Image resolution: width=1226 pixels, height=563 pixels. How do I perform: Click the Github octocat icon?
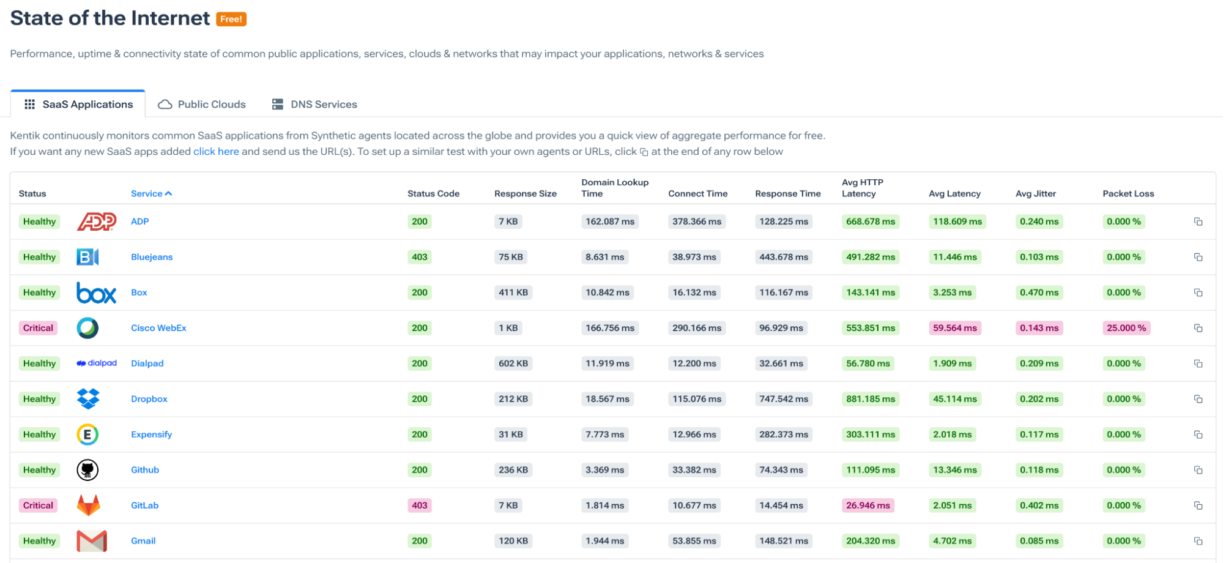[x=87, y=470]
